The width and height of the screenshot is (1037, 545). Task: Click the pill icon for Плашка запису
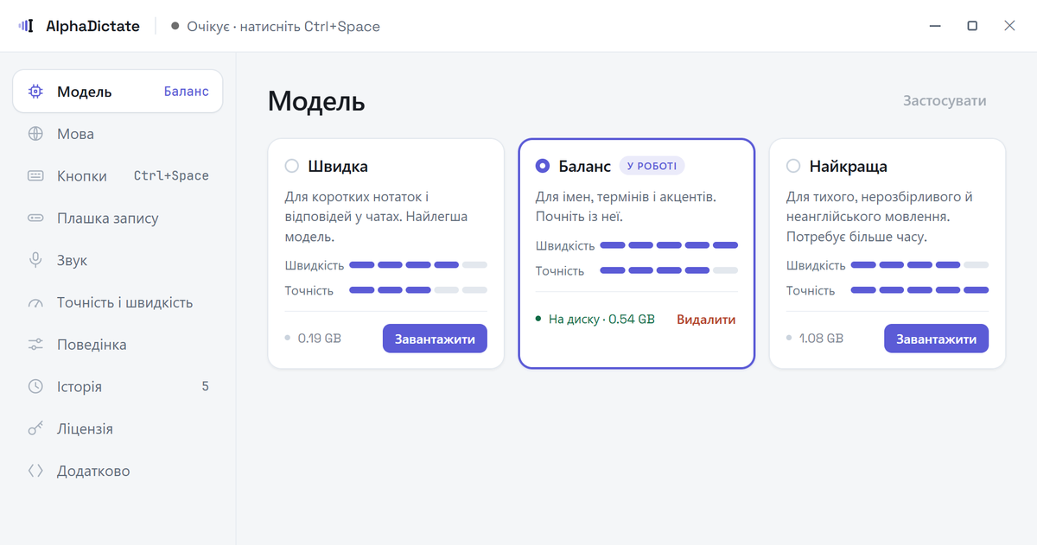35,219
